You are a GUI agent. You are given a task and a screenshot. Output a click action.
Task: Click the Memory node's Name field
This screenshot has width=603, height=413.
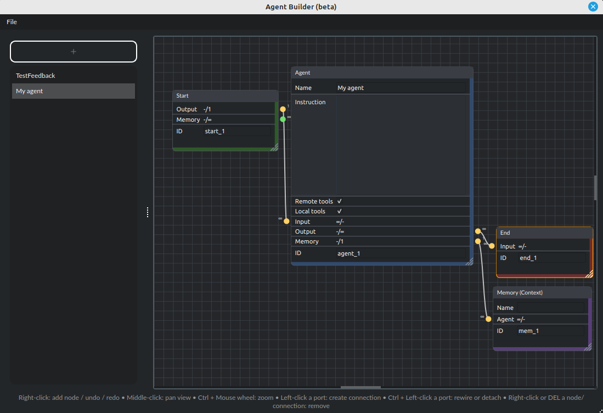pos(550,308)
